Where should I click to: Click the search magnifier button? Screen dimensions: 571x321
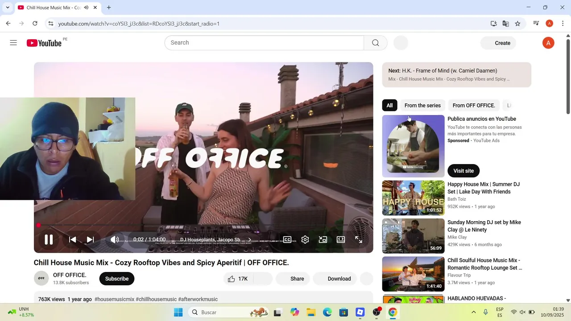pyautogui.click(x=376, y=43)
